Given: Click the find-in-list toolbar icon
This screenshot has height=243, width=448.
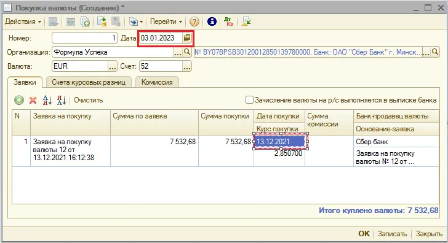Looking at the screenshot, I should click(53, 21).
